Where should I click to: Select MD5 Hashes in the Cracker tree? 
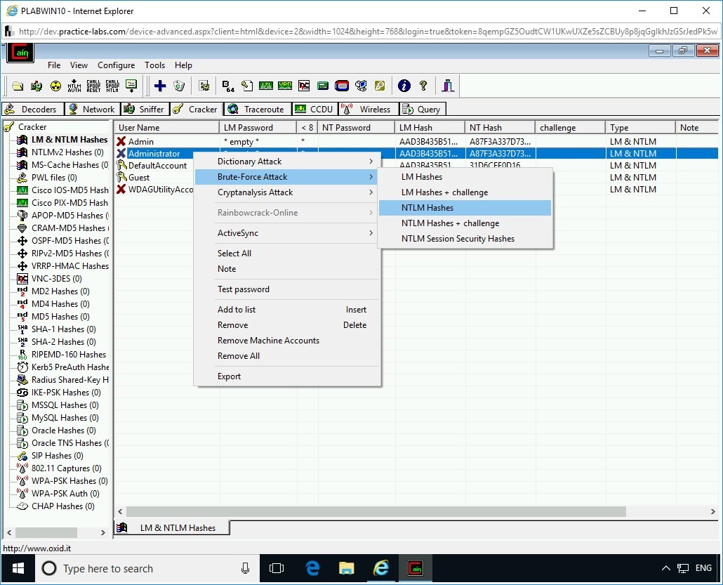60,317
